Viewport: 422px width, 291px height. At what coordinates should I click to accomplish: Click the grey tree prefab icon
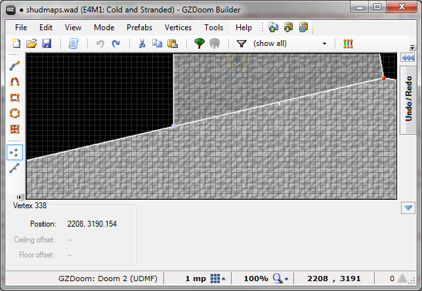[215, 43]
